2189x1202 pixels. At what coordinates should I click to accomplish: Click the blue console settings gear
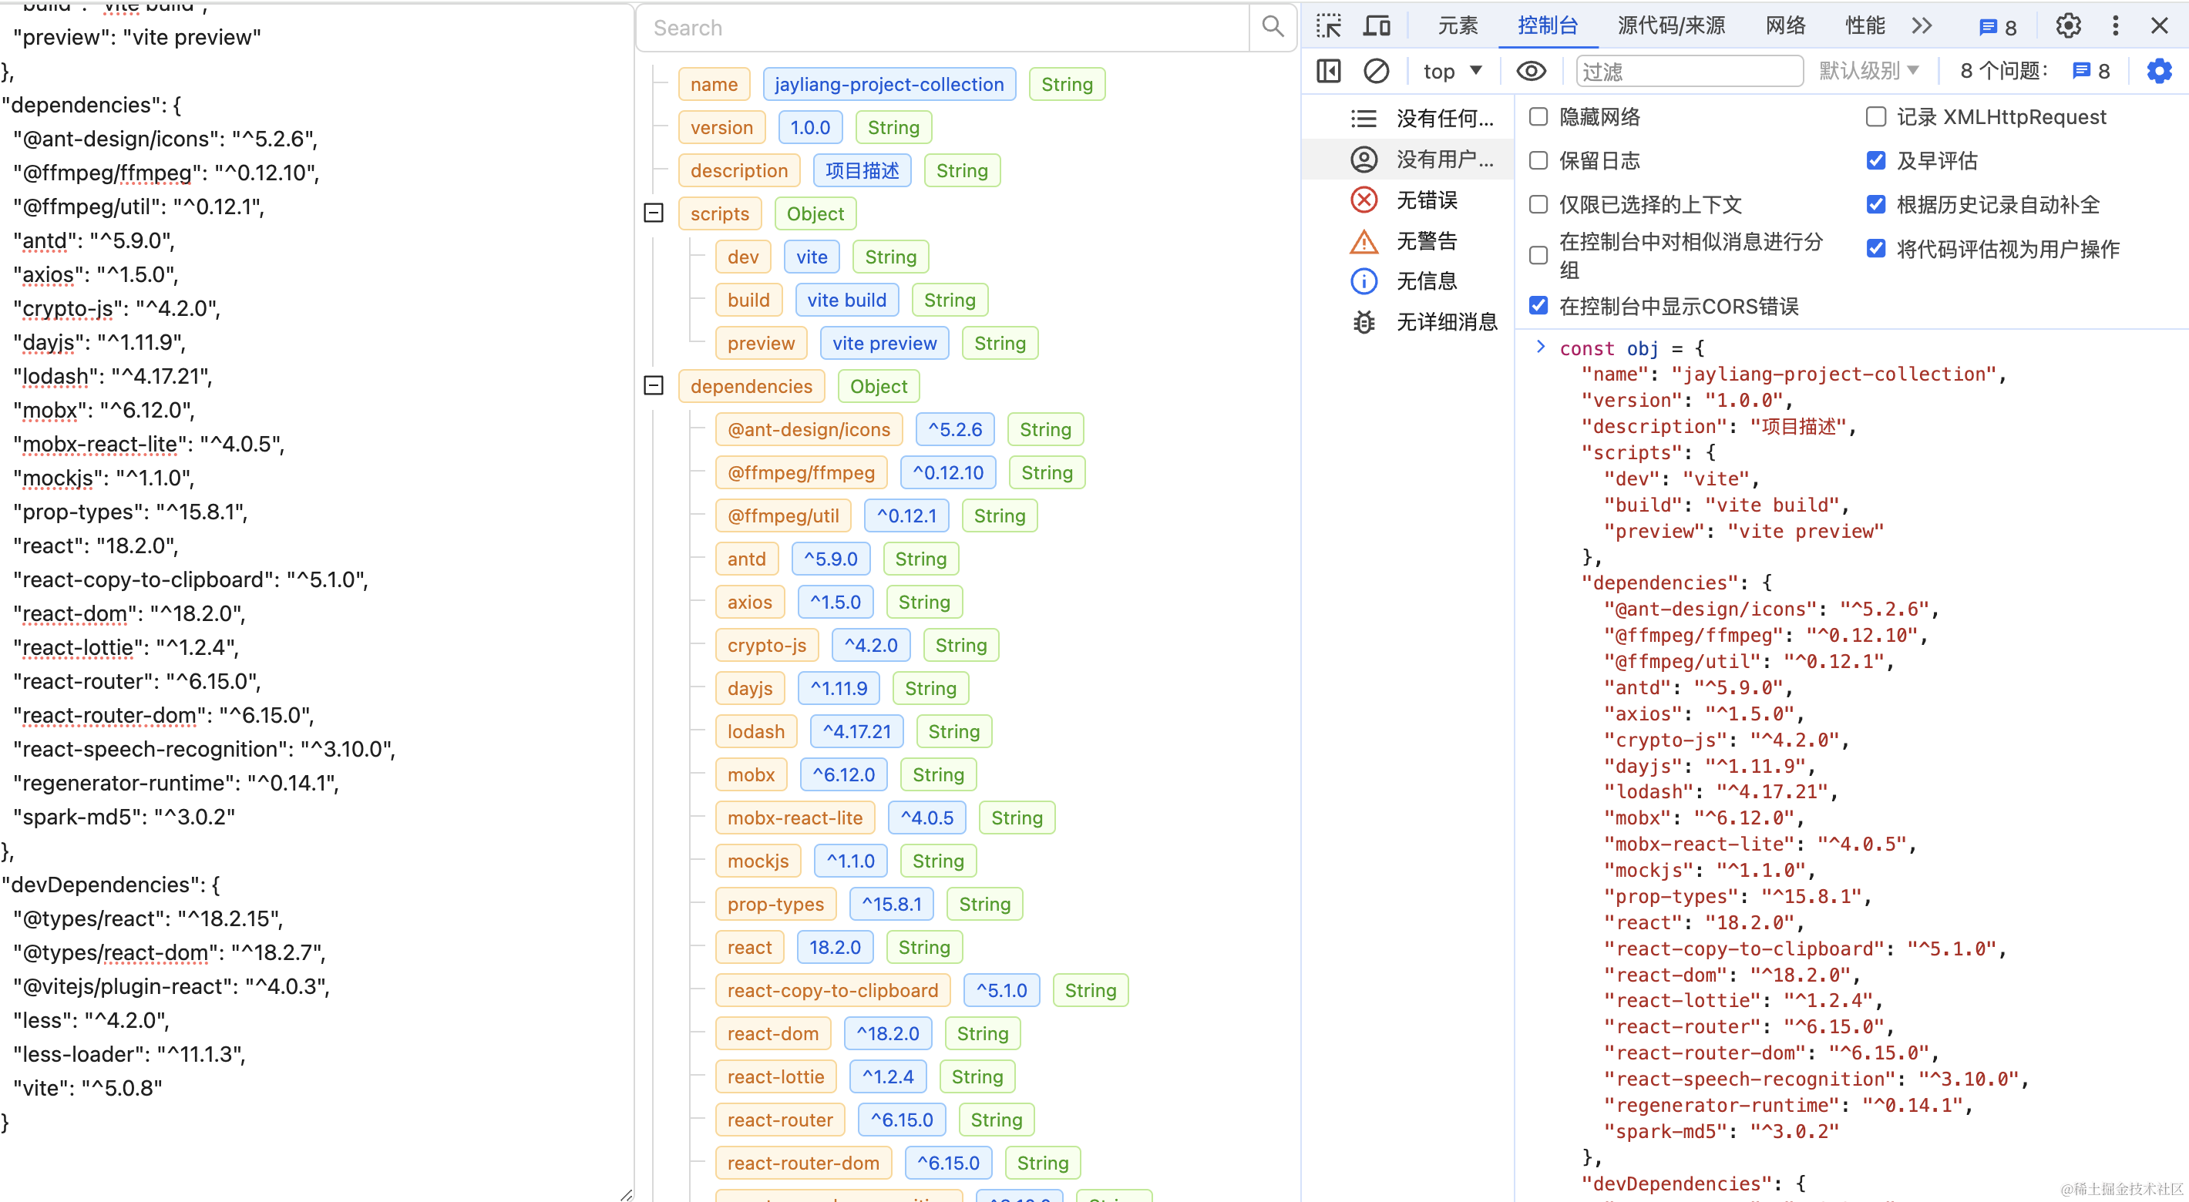(x=2159, y=72)
